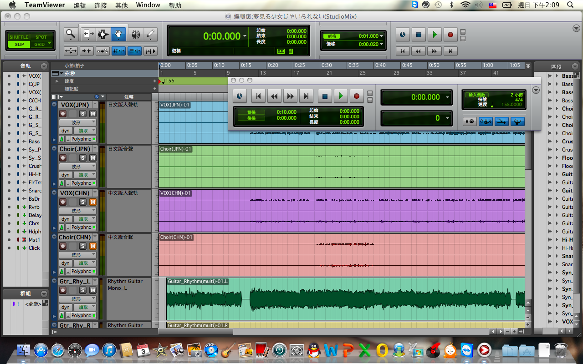Click Polyphnc elastic audio on Choir(CHN)
Image resolution: width=583 pixels, height=364 pixels.
(81, 271)
